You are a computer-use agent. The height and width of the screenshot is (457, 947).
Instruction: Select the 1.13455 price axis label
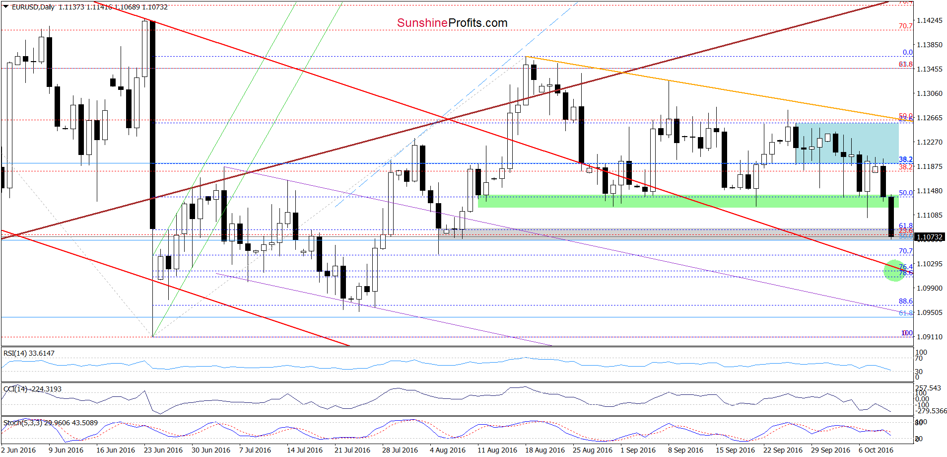coord(929,69)
